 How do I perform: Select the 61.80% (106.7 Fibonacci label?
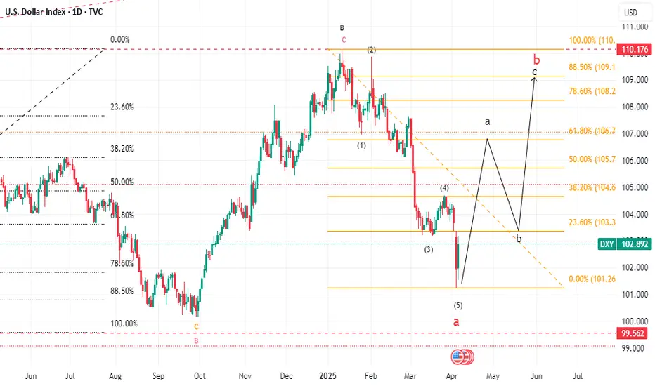pos(592,131)
